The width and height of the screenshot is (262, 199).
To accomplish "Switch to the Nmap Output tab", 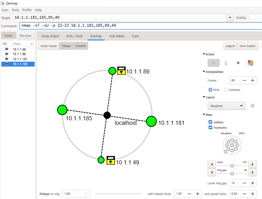I will (x=50, y=36).
